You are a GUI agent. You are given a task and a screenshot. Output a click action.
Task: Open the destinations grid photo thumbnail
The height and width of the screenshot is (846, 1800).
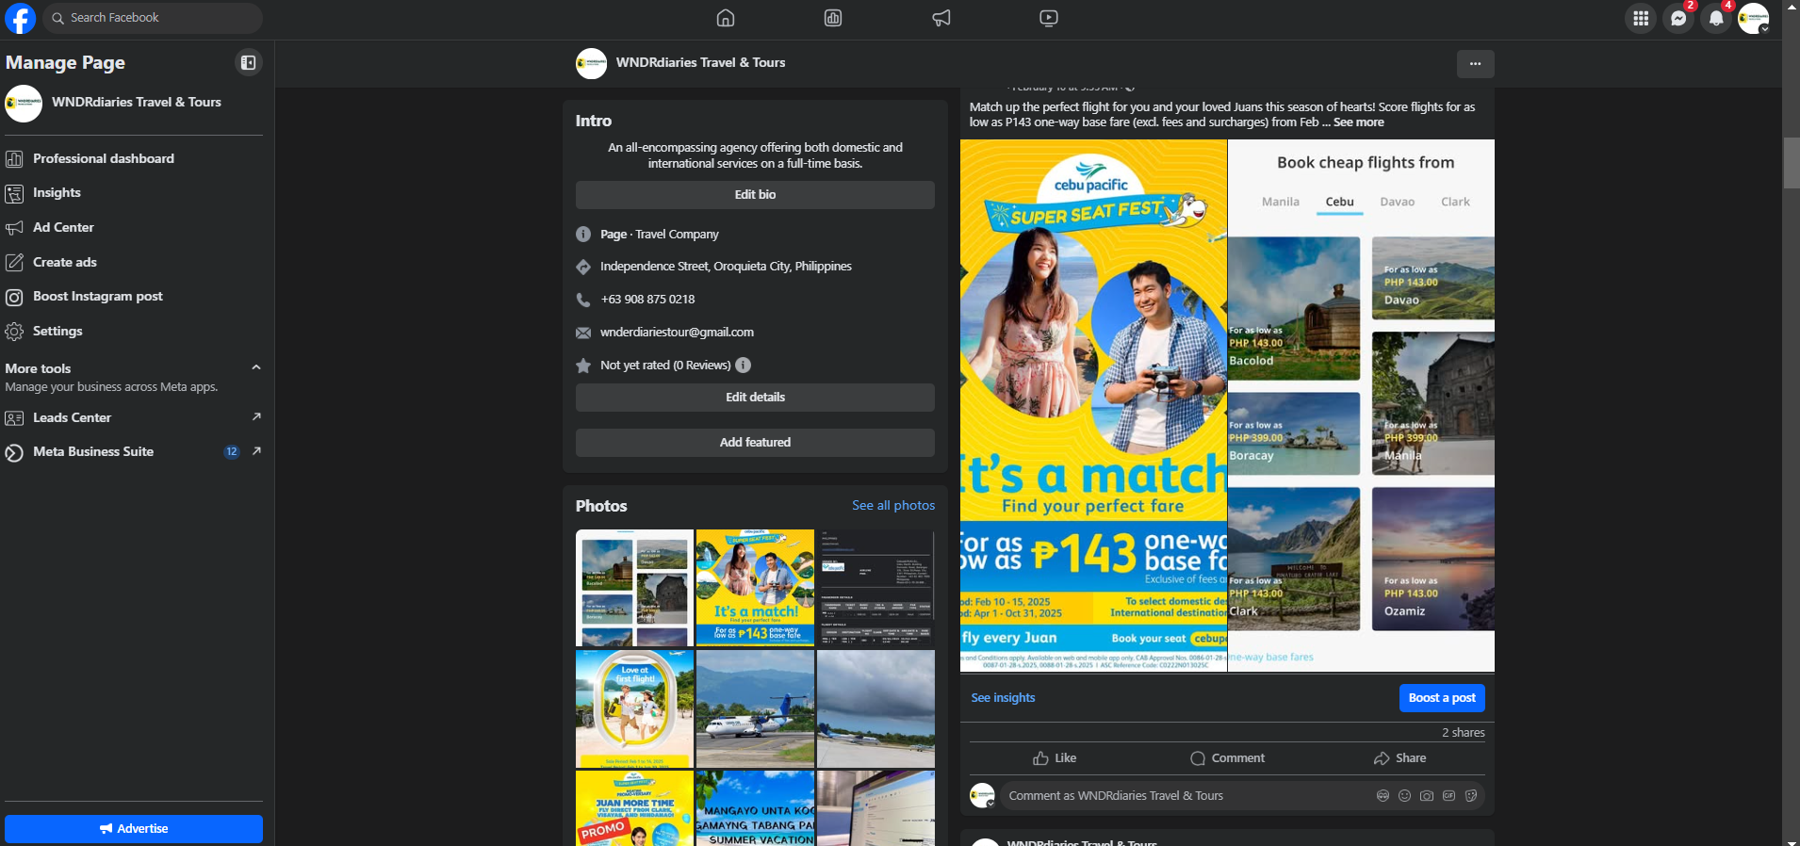634,588
